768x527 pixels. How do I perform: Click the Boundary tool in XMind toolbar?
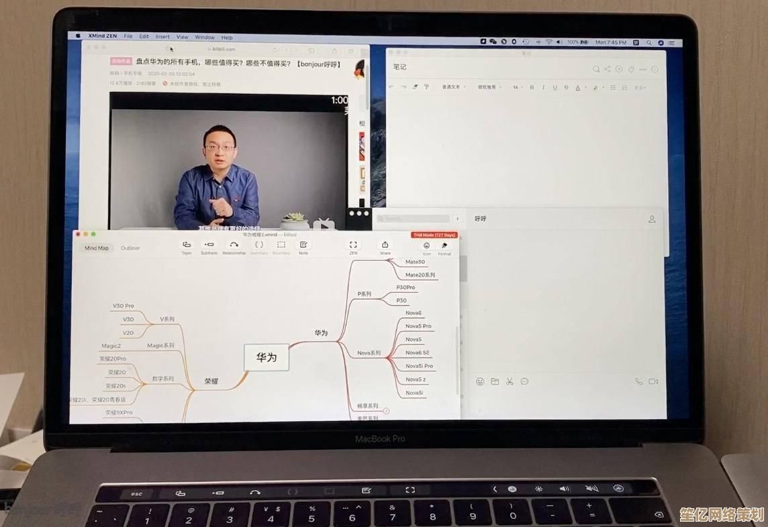pyautogui.click(x=281, y=247)
